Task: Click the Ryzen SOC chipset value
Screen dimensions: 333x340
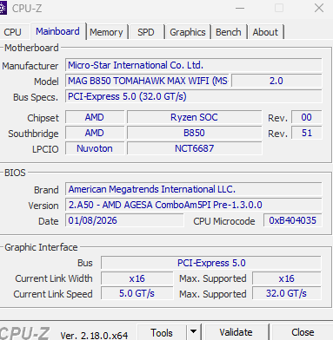Action: click(194, 117)
